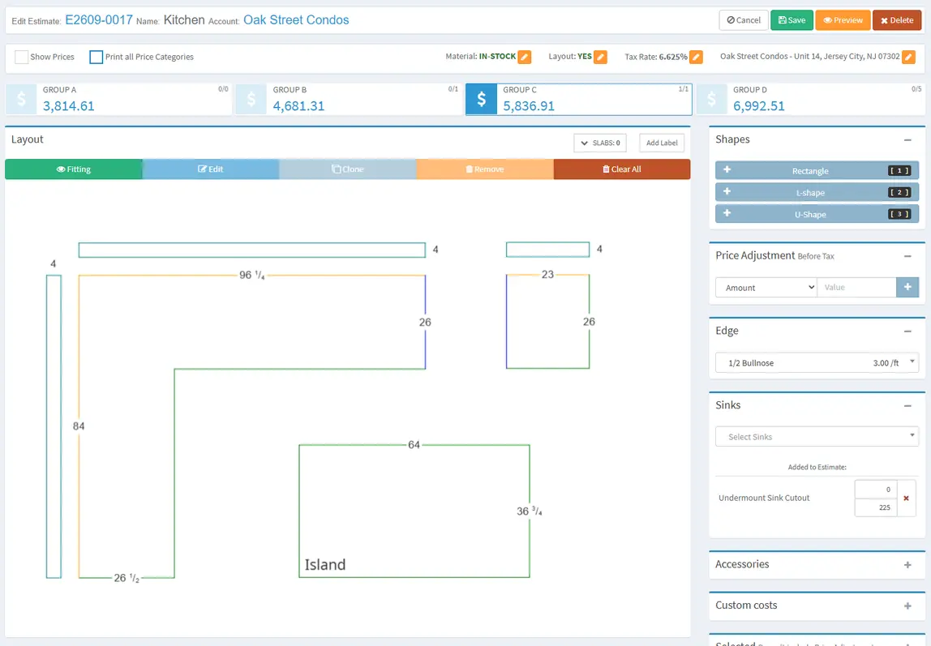Toggle Print all Price Categories checkbox
This screenshot has width=931, height=646.
click(96, 57)
